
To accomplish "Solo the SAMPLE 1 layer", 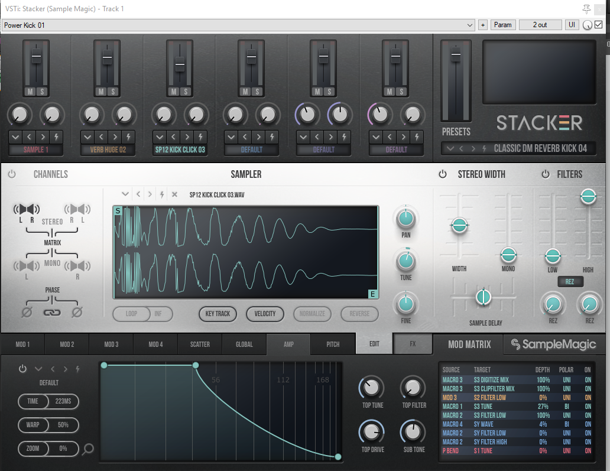I will (x=42, y=92).
